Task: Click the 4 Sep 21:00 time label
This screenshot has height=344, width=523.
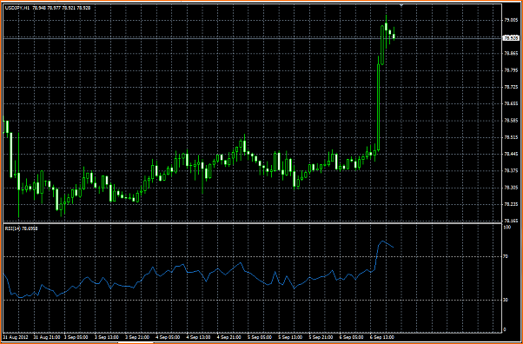Action: pyautogui.click(x=229, y=337)
